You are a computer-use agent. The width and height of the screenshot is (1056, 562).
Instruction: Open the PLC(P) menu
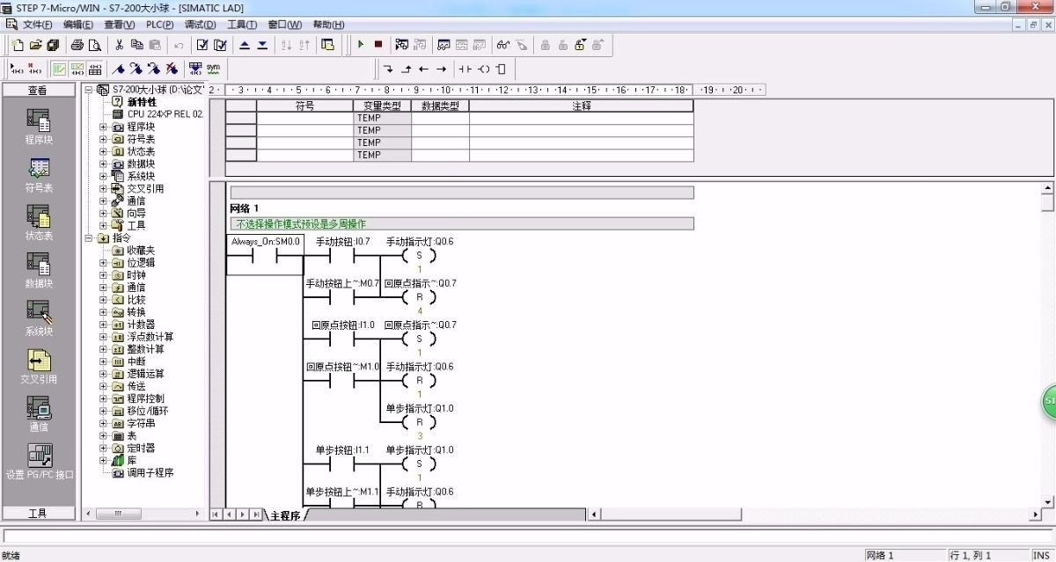pos(159,25)
